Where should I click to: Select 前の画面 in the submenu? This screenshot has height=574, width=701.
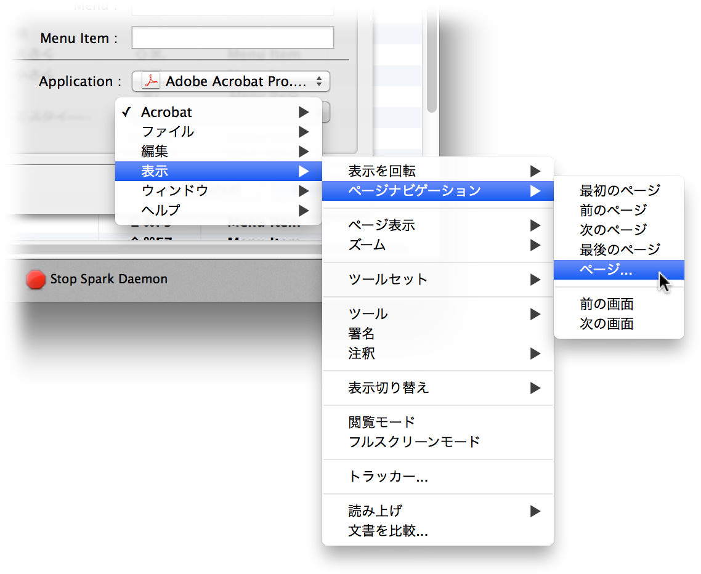click(x=618, y=304)
